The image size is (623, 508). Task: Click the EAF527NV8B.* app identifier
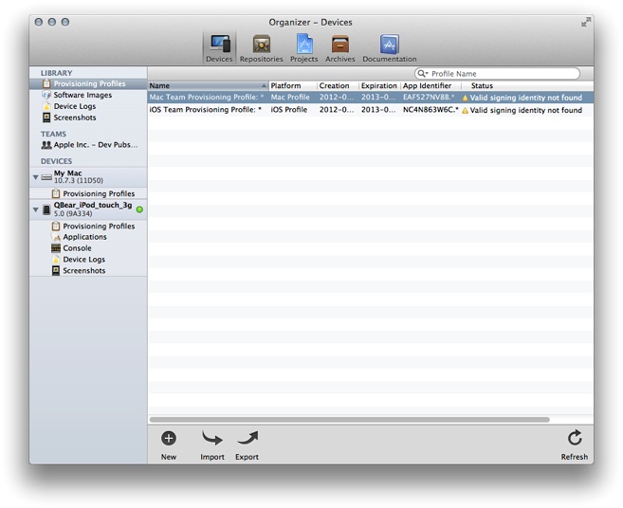pos(429,98)
